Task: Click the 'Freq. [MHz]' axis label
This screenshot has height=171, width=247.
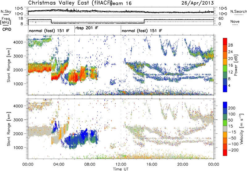Action: pos(6,21)
